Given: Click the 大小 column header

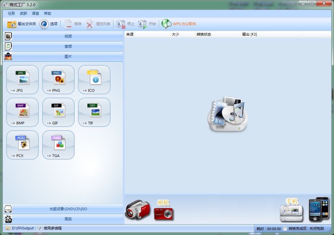Looking at the screenshot, I should coord(182,34).
